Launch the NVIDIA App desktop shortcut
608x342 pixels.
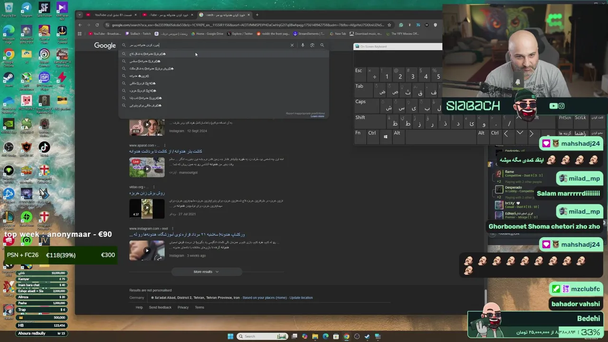click(9, 126)
